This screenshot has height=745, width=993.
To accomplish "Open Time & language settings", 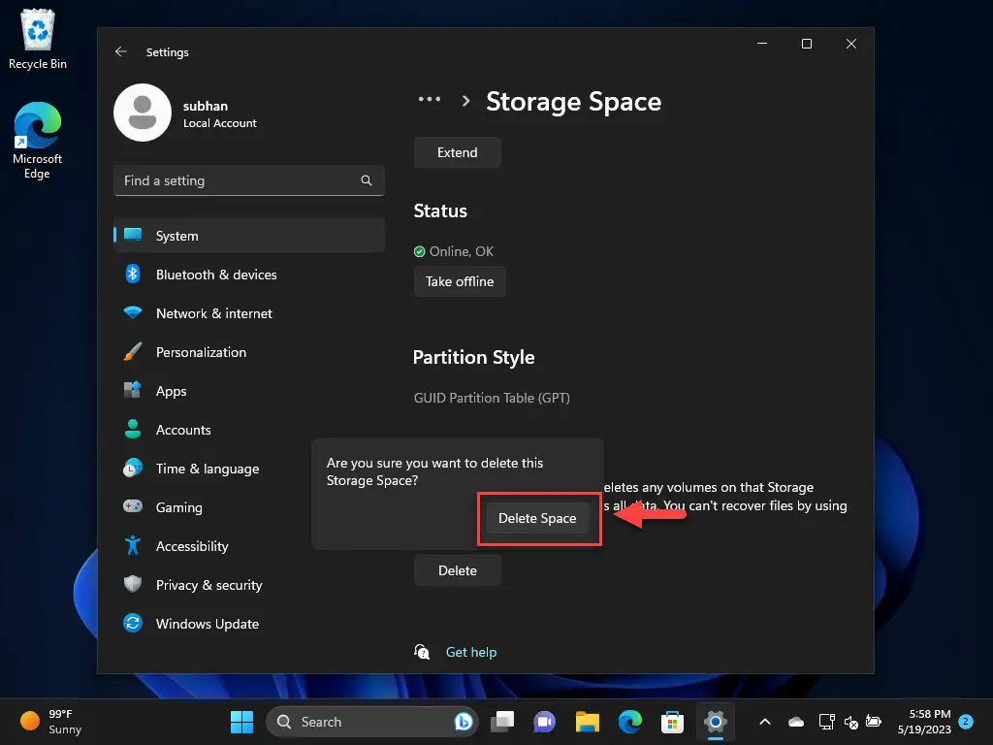I will tap(249, 469).
